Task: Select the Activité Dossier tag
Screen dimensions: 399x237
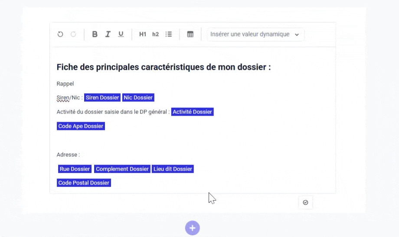Action: (x=193, y=112)
